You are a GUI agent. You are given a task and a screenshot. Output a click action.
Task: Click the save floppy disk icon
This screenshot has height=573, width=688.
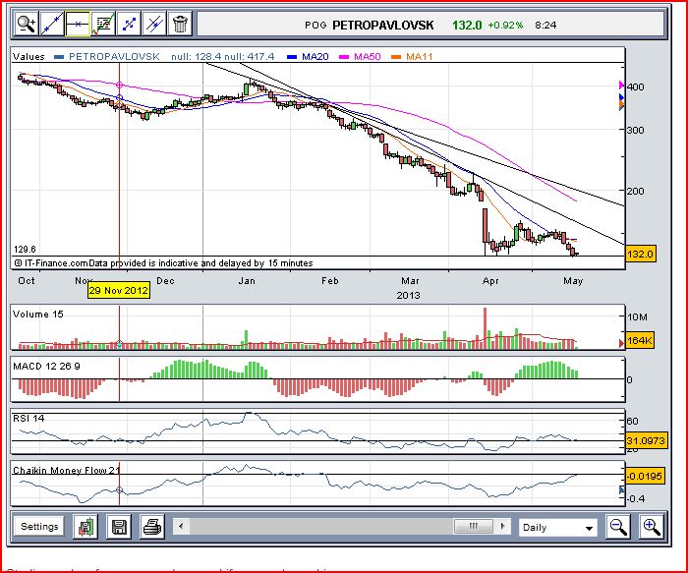click(x=119, y=527)
